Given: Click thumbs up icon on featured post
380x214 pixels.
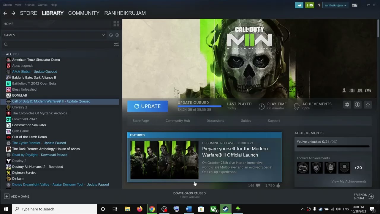Looking at the screenshot, I should [278, 185].
